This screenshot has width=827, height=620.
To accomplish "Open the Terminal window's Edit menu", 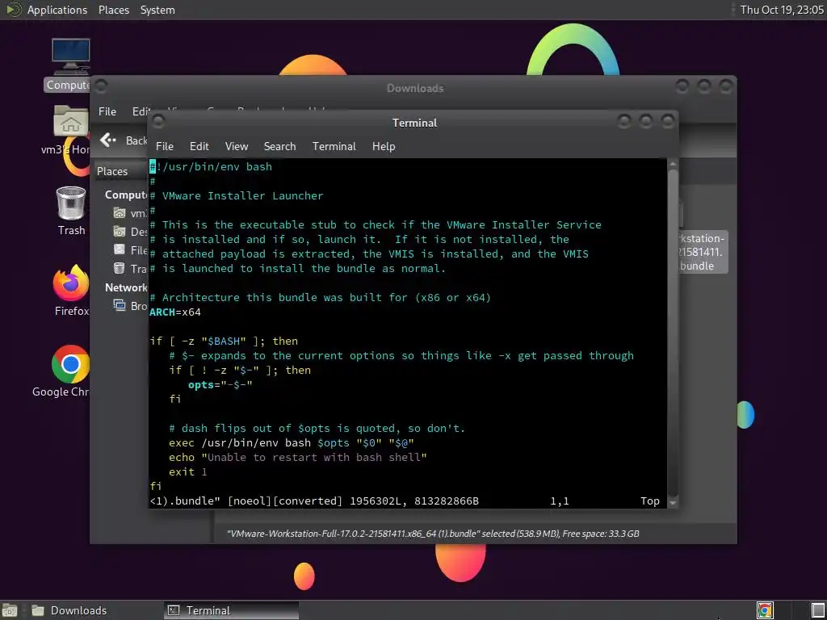I will point(199,146).
